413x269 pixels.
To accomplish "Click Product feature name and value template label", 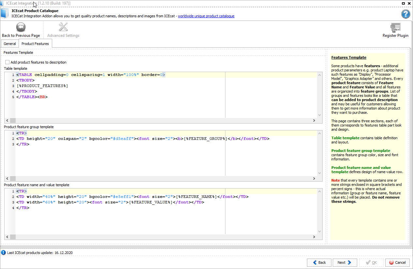I will pos(37,185).
